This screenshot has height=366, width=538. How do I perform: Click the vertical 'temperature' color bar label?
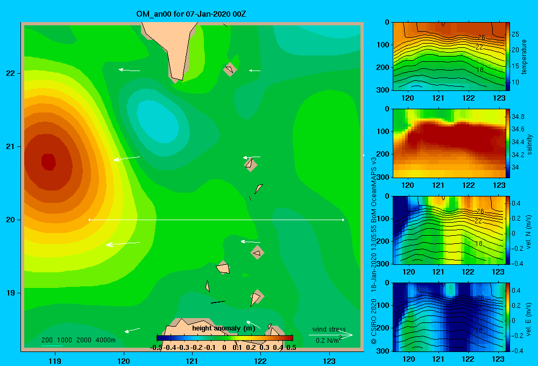pyautogui.click(x=524, y=57)
